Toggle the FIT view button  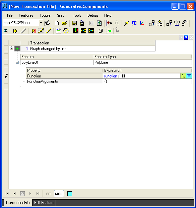(x=49, y=194)
